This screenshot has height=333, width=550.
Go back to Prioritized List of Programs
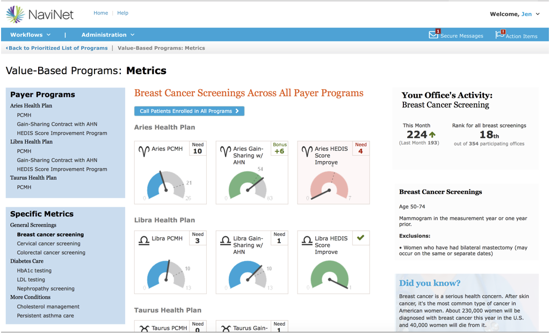pos(57,48)
